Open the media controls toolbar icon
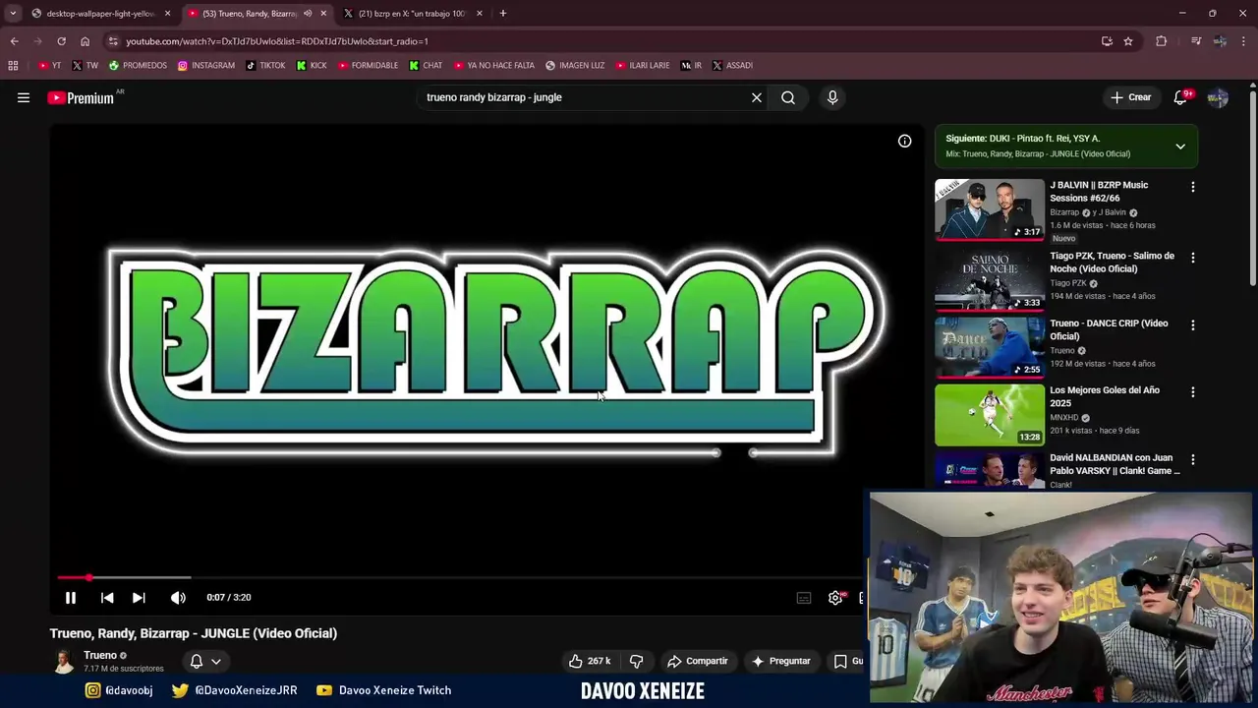The height and width of the screenshot is (708, 1258). click(x=1196, y=41)
